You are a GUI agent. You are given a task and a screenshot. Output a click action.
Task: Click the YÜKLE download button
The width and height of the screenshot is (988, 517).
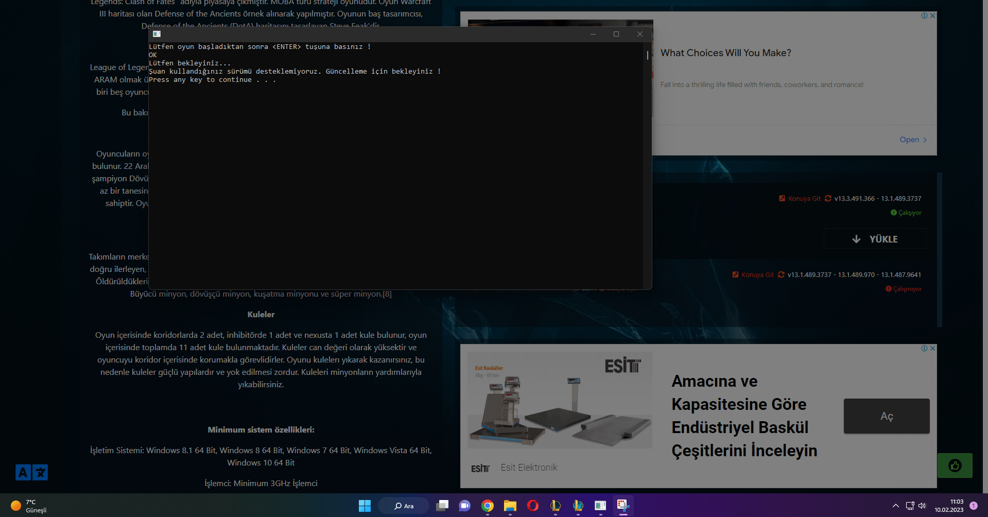(875, 239)
